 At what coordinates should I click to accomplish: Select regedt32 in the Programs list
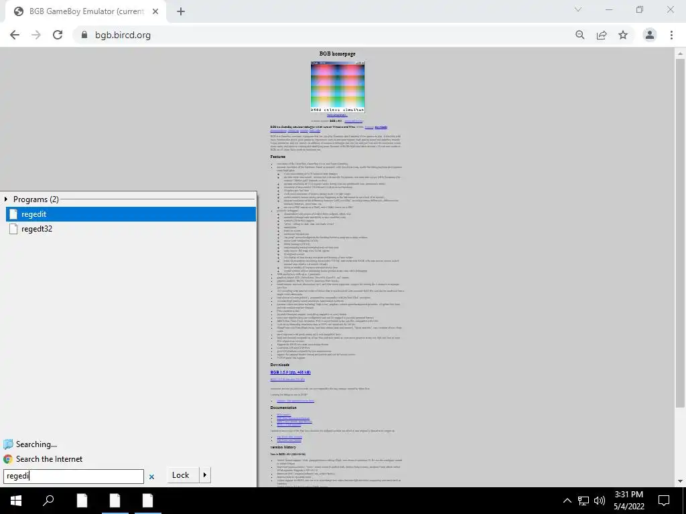(x=131, y=229)
